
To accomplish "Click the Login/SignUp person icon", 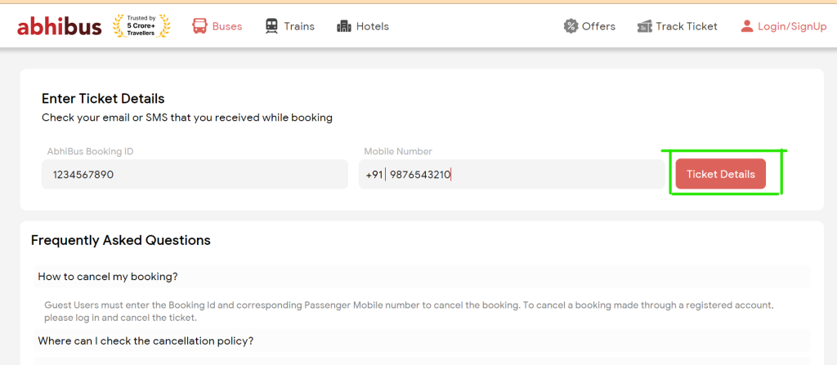I will (747, 26).
